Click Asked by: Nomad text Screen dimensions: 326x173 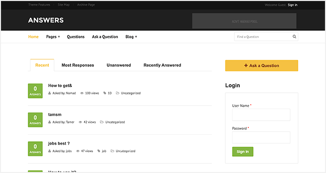[x=64, y=93]
